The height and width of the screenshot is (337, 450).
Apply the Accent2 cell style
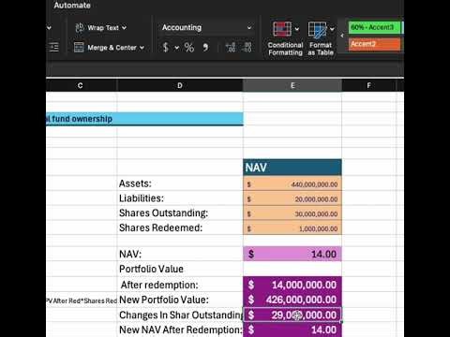(374, 44)
